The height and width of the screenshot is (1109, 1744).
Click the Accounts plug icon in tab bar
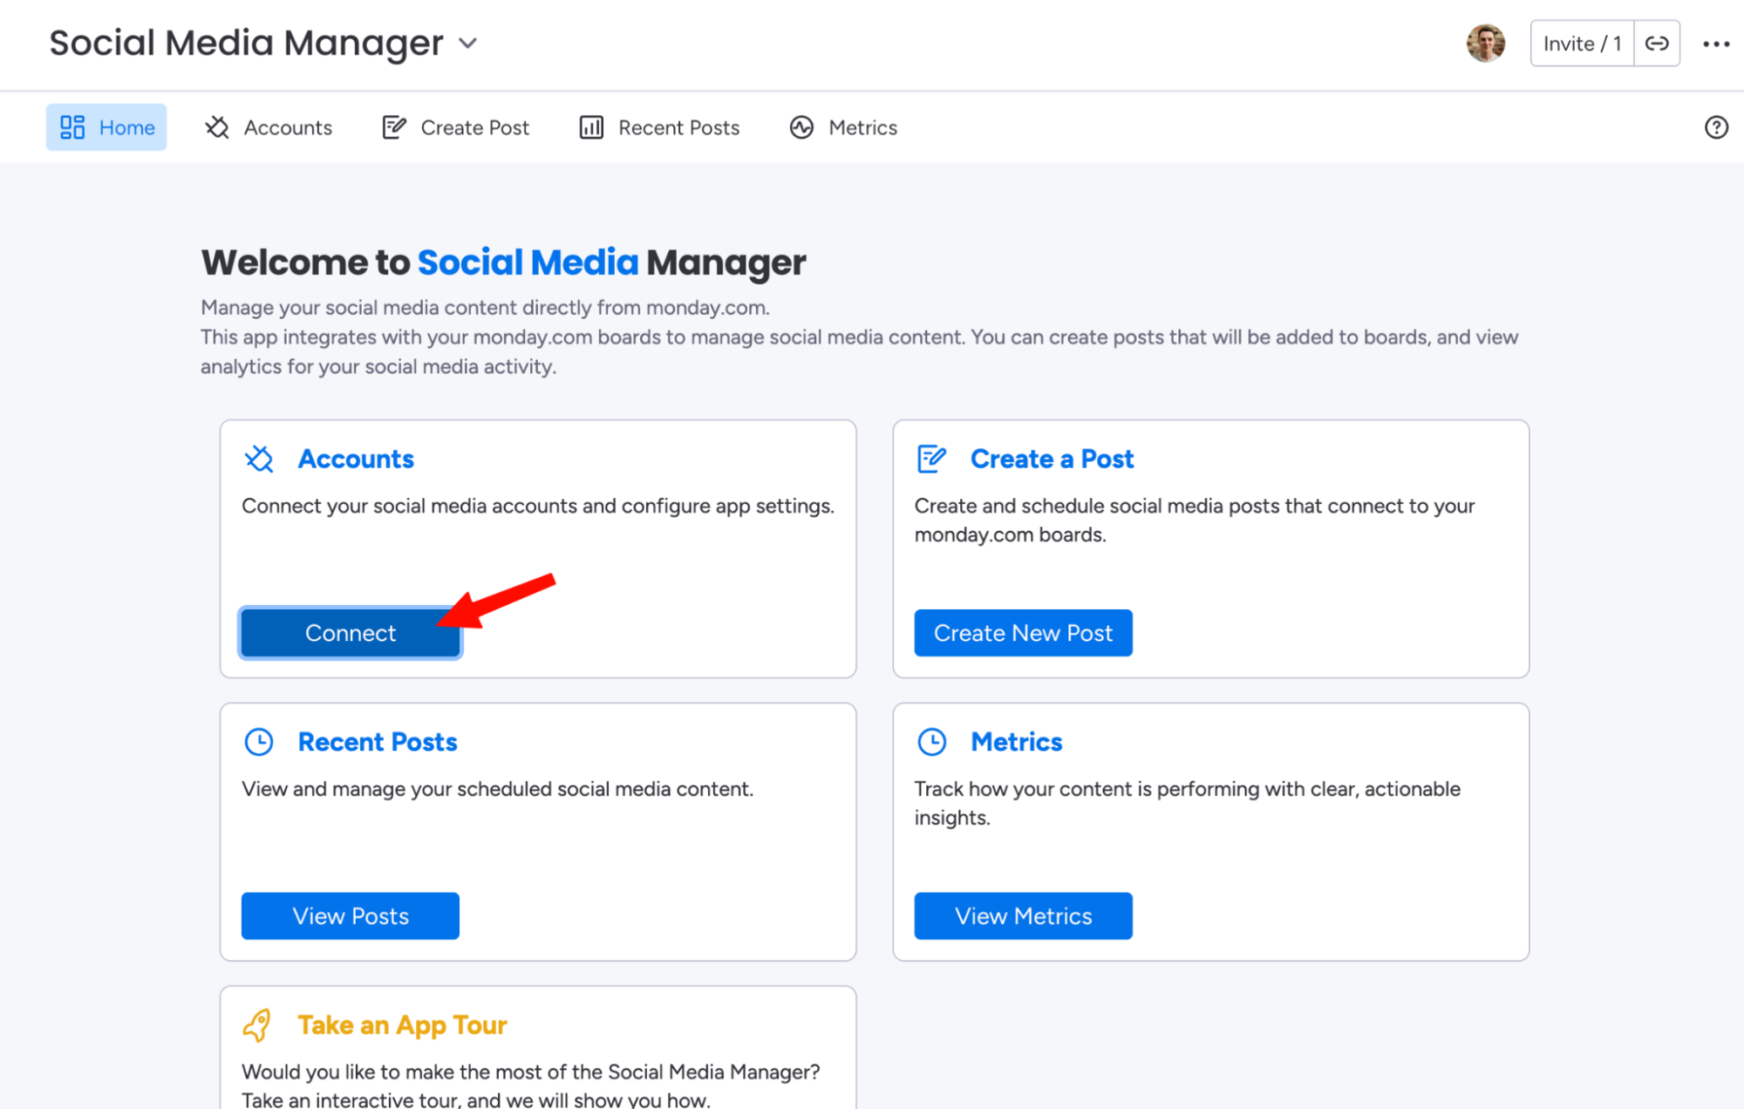(x=217, y=127)
